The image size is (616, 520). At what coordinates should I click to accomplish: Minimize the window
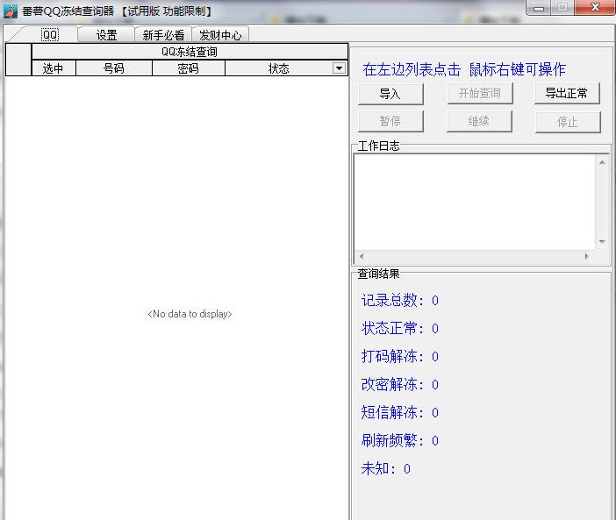click(539, 8)
